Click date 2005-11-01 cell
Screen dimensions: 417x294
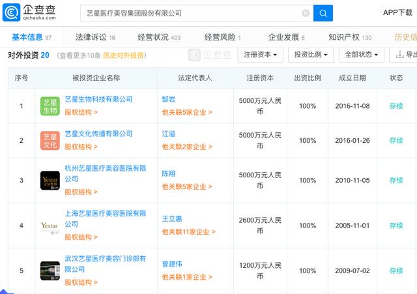click(352, 226)
